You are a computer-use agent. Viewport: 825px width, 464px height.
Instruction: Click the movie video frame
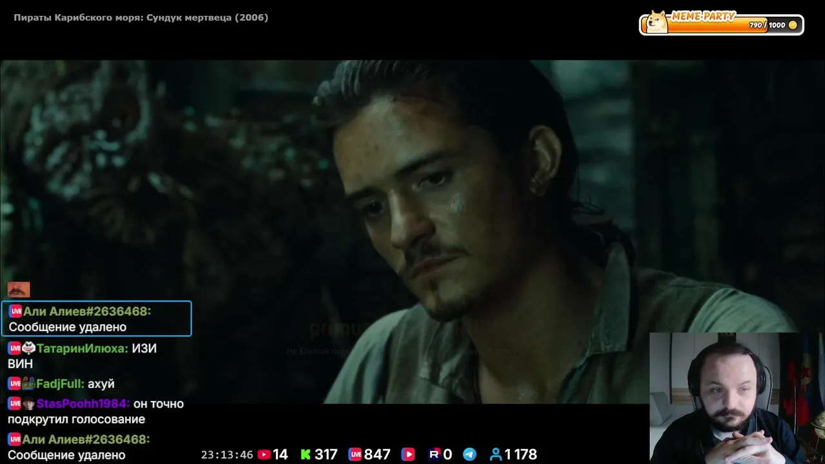coord(412,232)
